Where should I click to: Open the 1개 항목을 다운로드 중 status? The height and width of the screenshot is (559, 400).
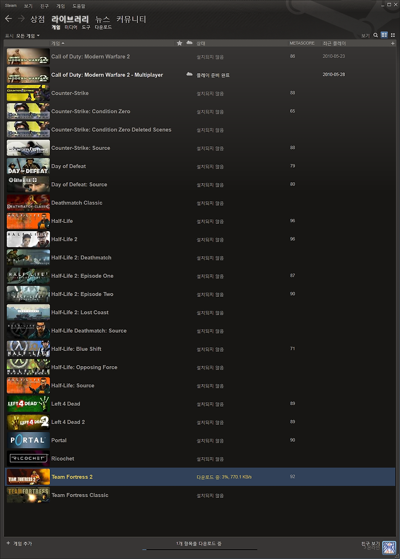click(x=198, y=543)
